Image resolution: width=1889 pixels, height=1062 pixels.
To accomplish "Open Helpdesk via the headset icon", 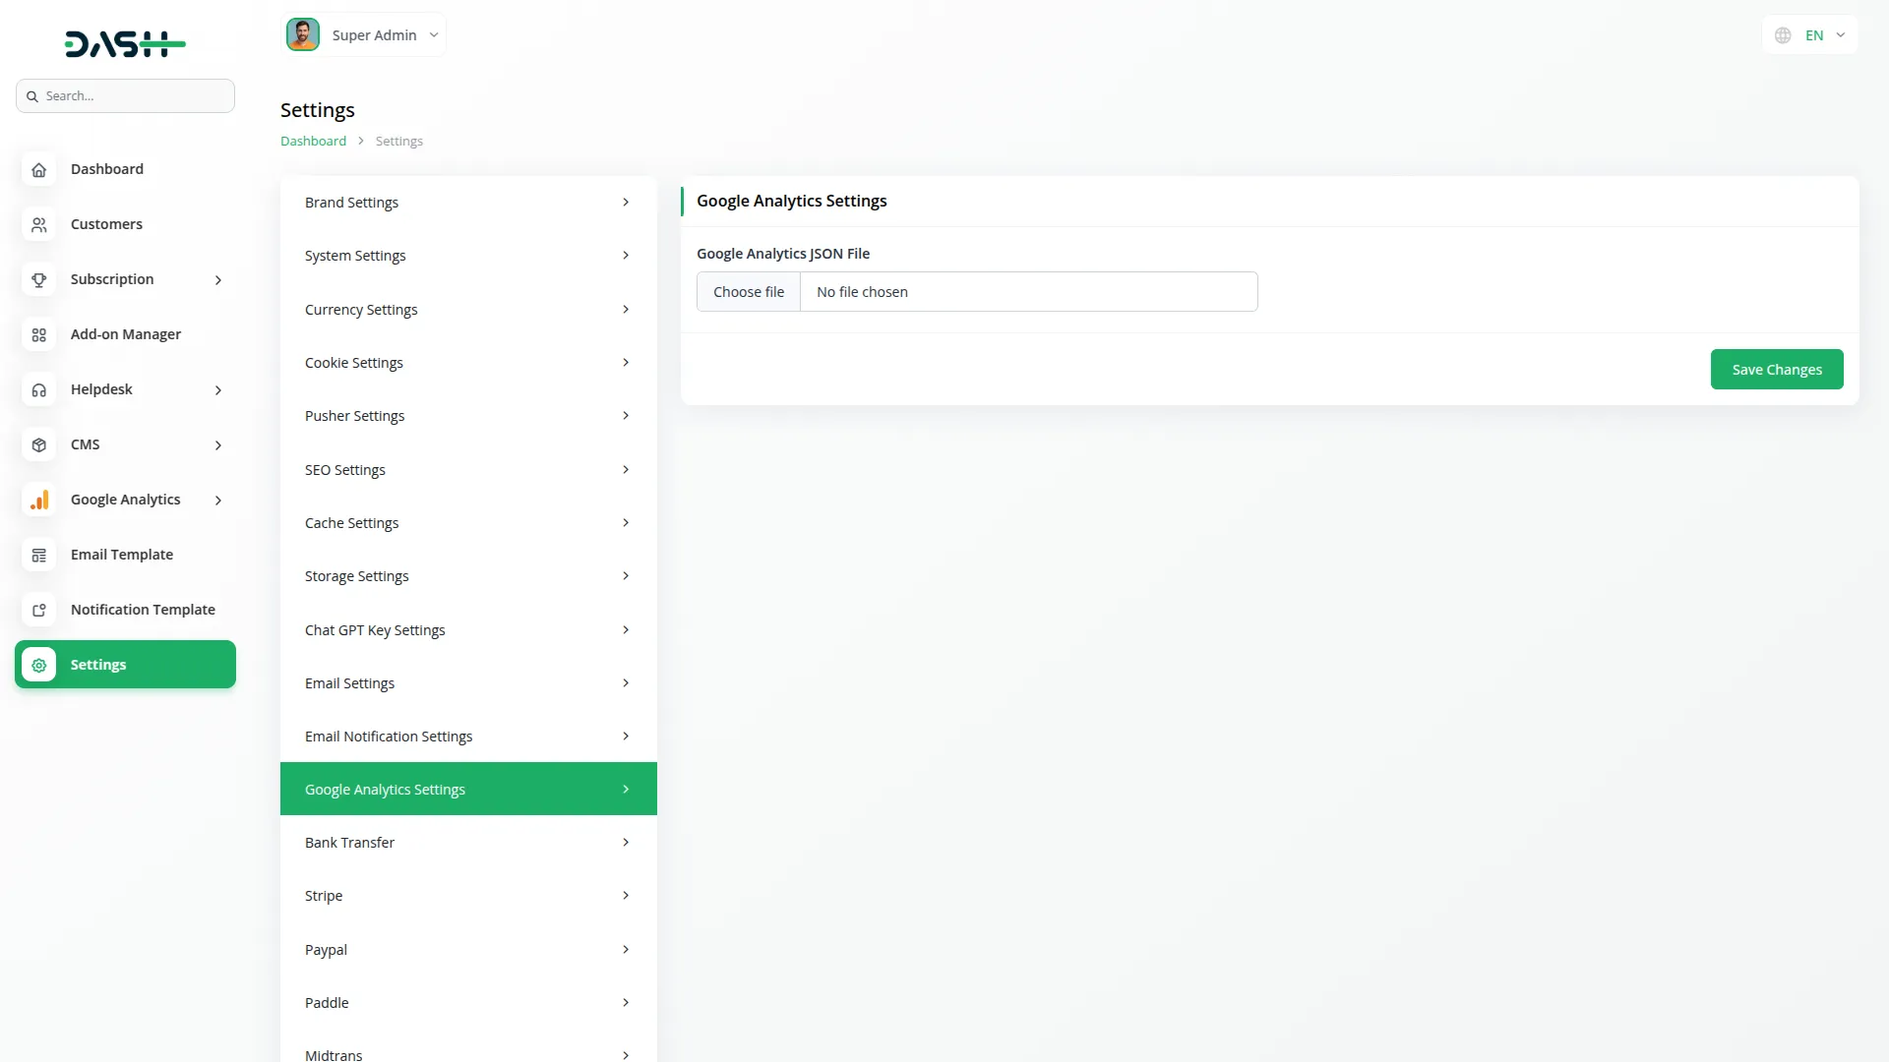I will point(38,389).
